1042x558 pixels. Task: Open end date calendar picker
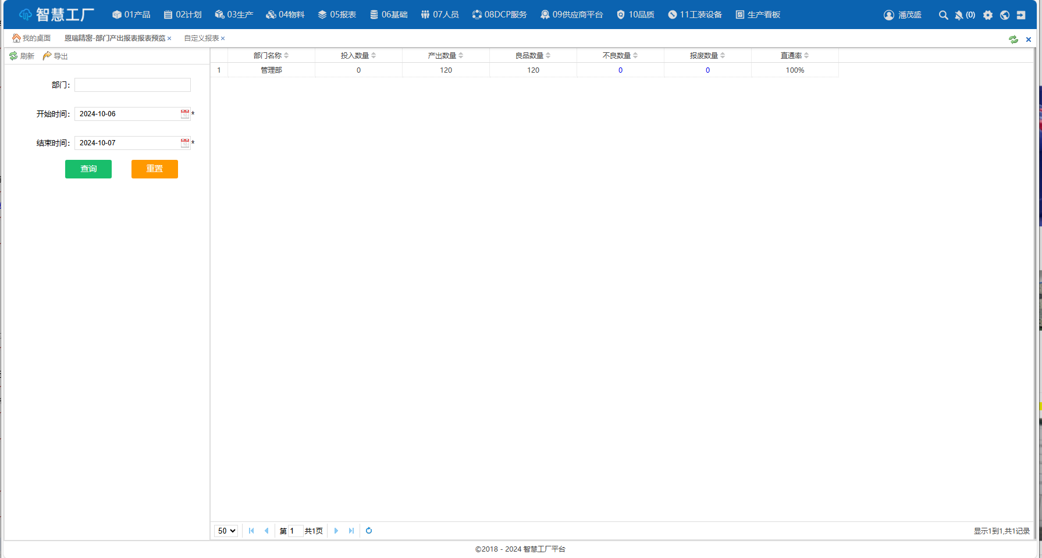coord(185,143)
